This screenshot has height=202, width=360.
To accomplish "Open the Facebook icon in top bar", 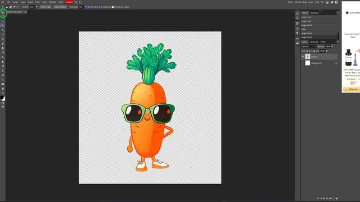I will pos(336,2).
